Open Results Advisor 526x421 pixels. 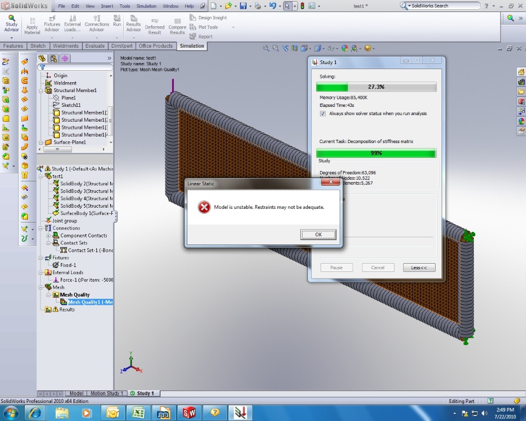[133, 24]
